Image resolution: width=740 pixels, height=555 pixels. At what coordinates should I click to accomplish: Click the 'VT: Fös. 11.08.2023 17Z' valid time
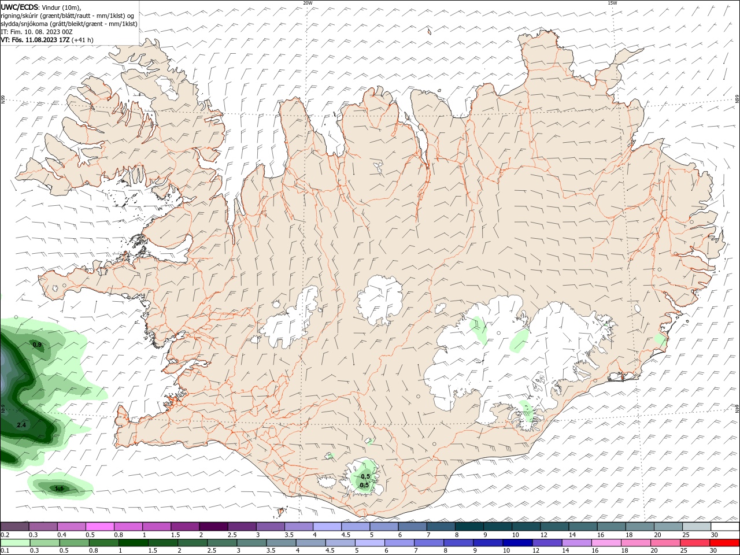(x=35, y=40)
